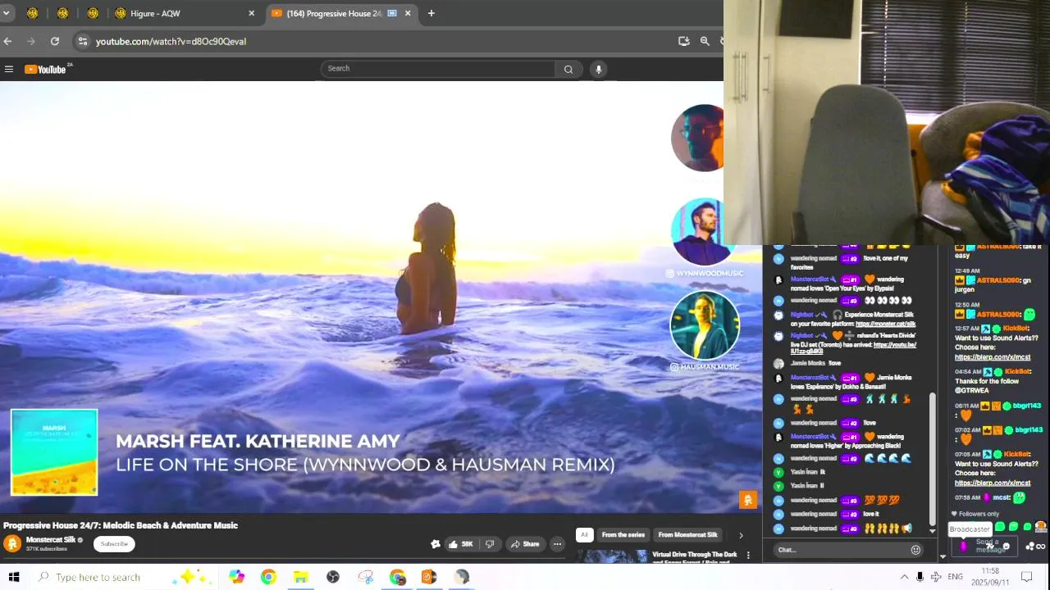Go back in browser history
Screen dimensions: 1050x590
coord(7,41)
